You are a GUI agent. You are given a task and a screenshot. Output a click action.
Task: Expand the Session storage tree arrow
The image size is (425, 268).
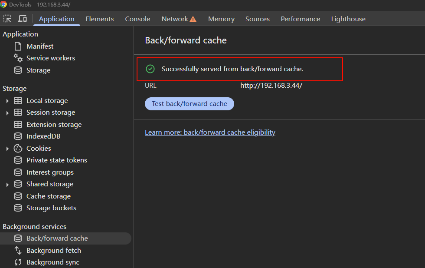coord(7,112)
